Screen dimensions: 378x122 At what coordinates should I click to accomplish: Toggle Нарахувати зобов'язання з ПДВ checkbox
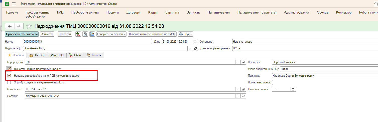click(9, 75)
